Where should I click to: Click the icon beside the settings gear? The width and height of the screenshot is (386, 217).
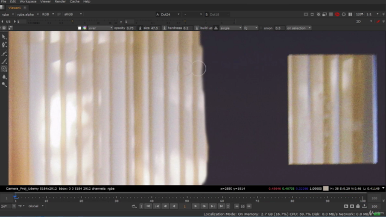pos(11,28)
